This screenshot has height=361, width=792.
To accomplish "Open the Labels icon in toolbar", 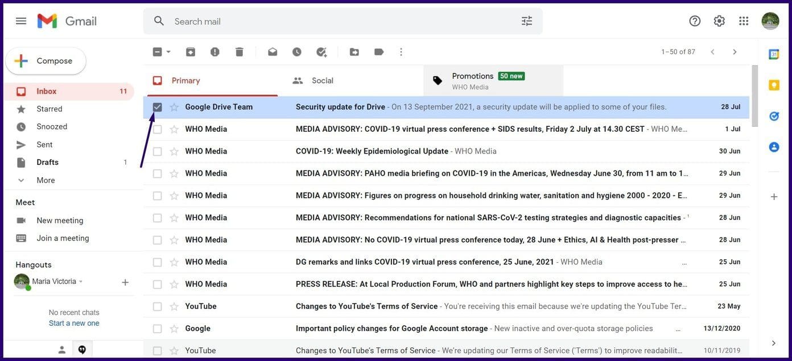I will (379, 52).
